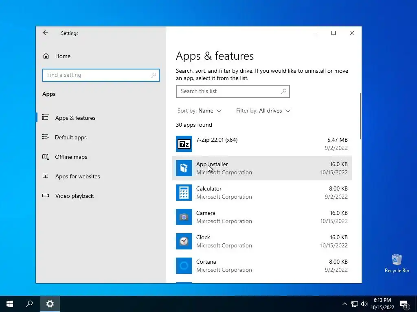Open Offline maps section
Image resolution: width=417 pixels, height=312 pixels.
[x=71, y=157]
